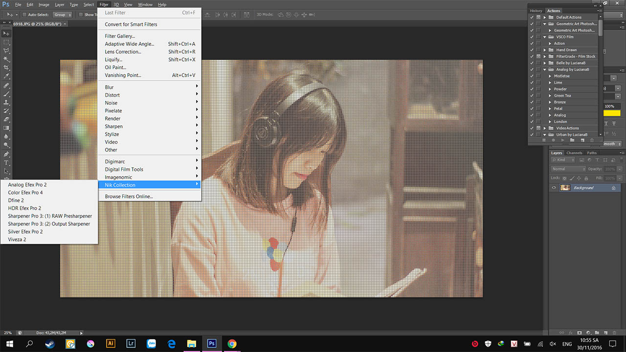Open Google Chrome from the taskbar
Viewport: 626px width, 352px height.
[x=232, y=344]
